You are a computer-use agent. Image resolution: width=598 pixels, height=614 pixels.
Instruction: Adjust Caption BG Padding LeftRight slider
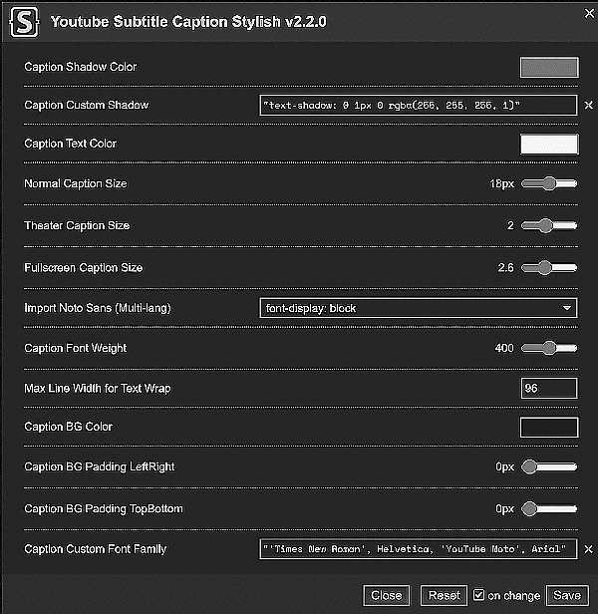549,466
